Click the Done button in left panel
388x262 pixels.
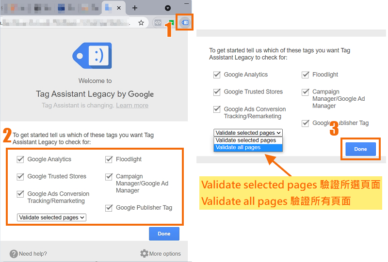click(164, 233)
